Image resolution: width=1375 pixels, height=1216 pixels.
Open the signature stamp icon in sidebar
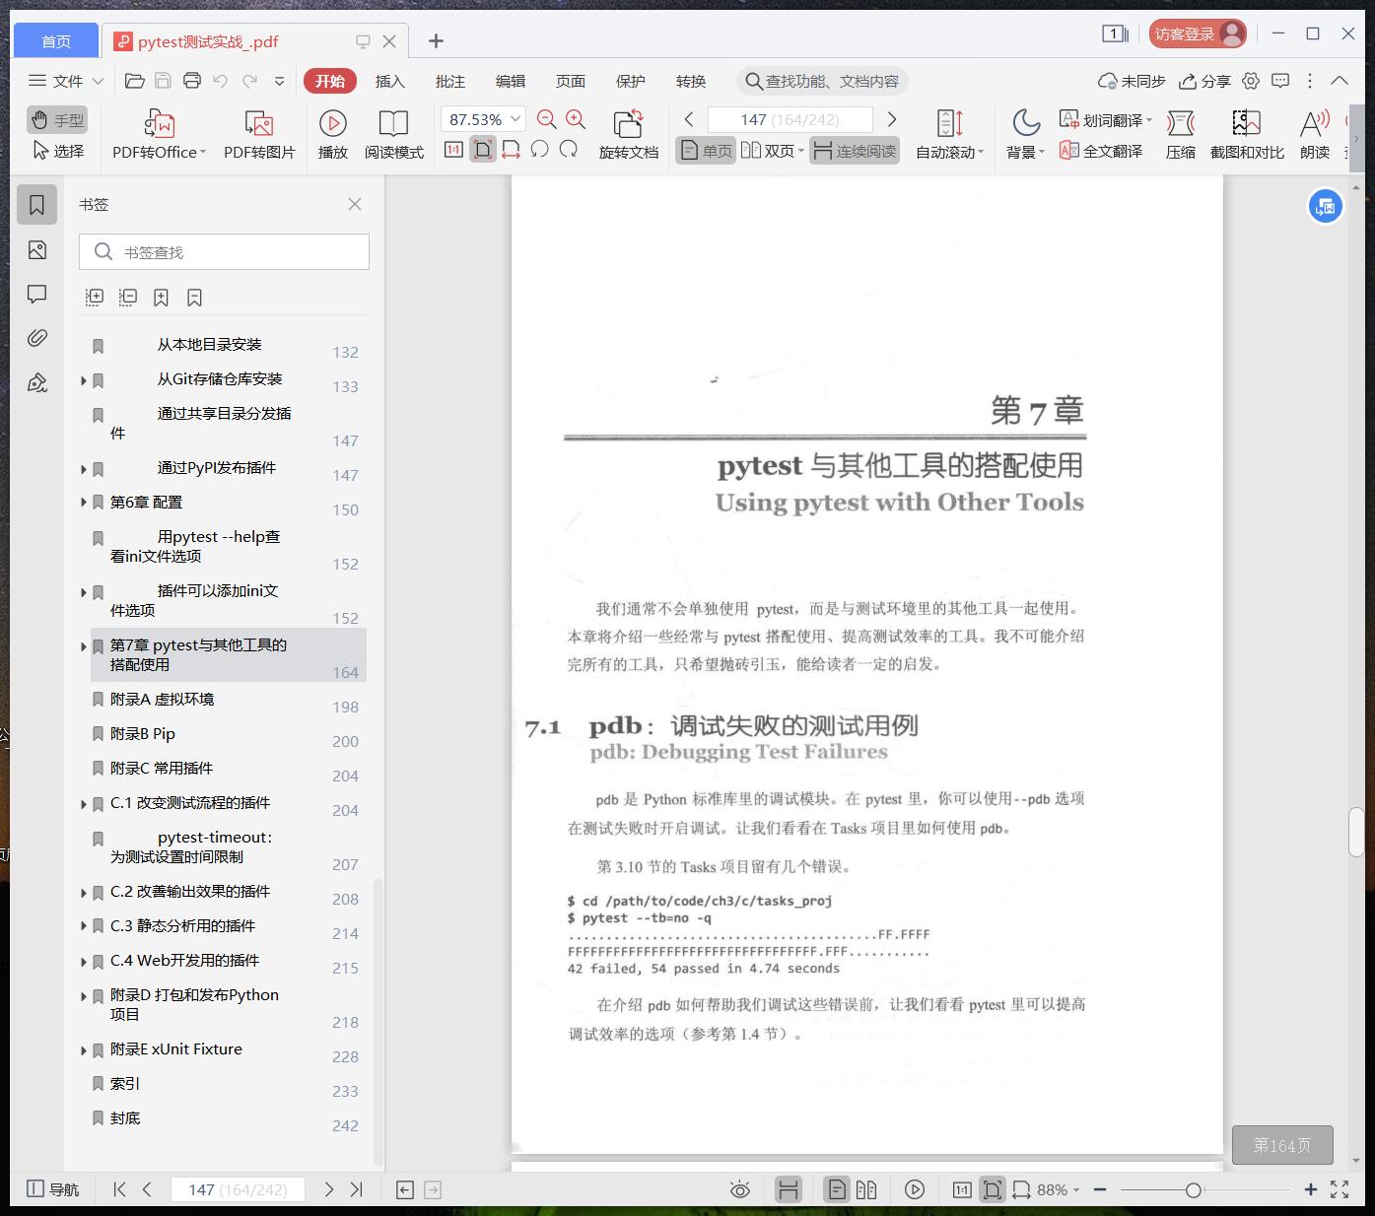click(36, 382)
